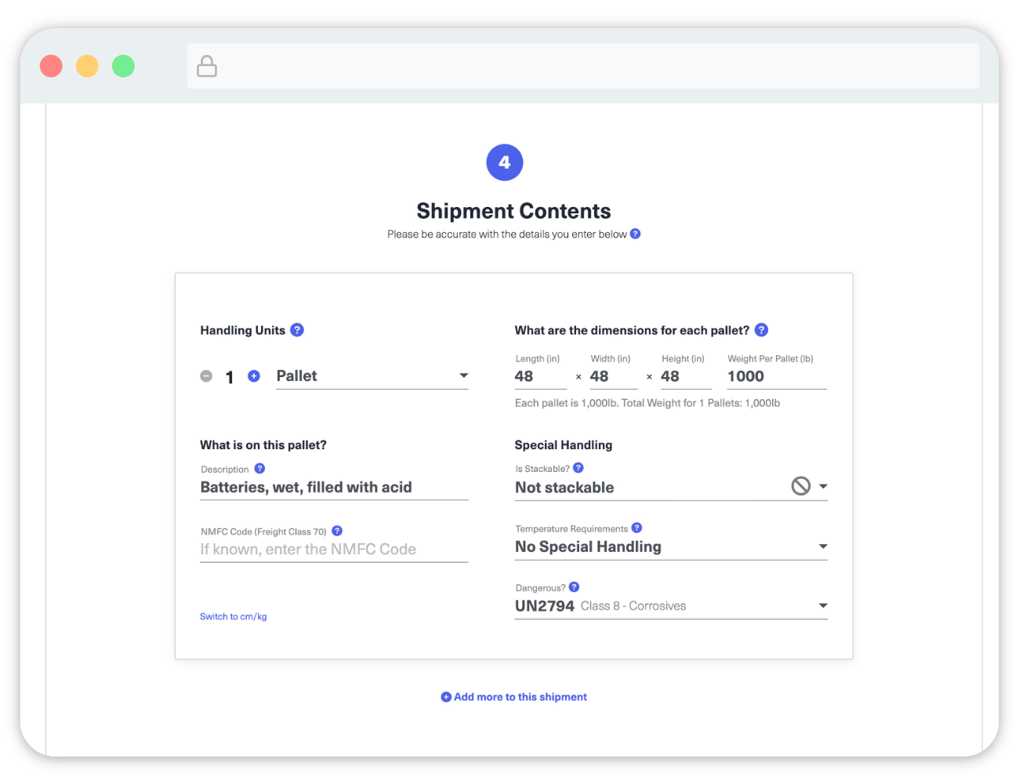This screenshot has width=1019, height=784.
Task: Click Temperature Requirements help icon
Action: pos(636,528)
